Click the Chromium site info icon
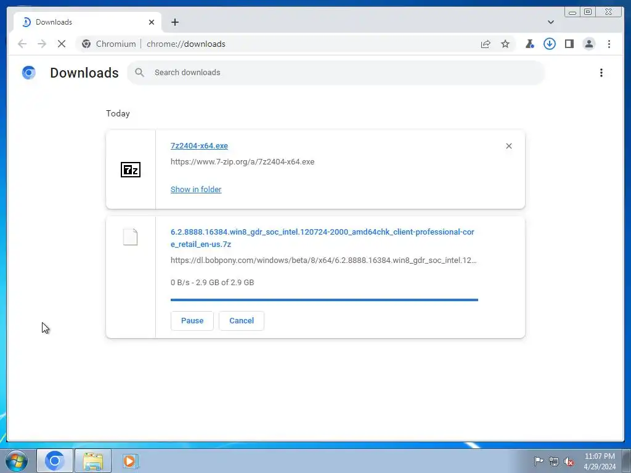 point(86,44)
